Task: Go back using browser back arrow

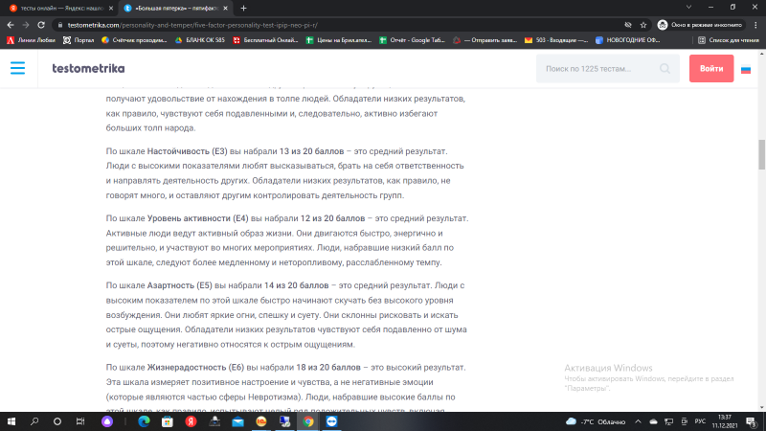Action: coord(11,25)
